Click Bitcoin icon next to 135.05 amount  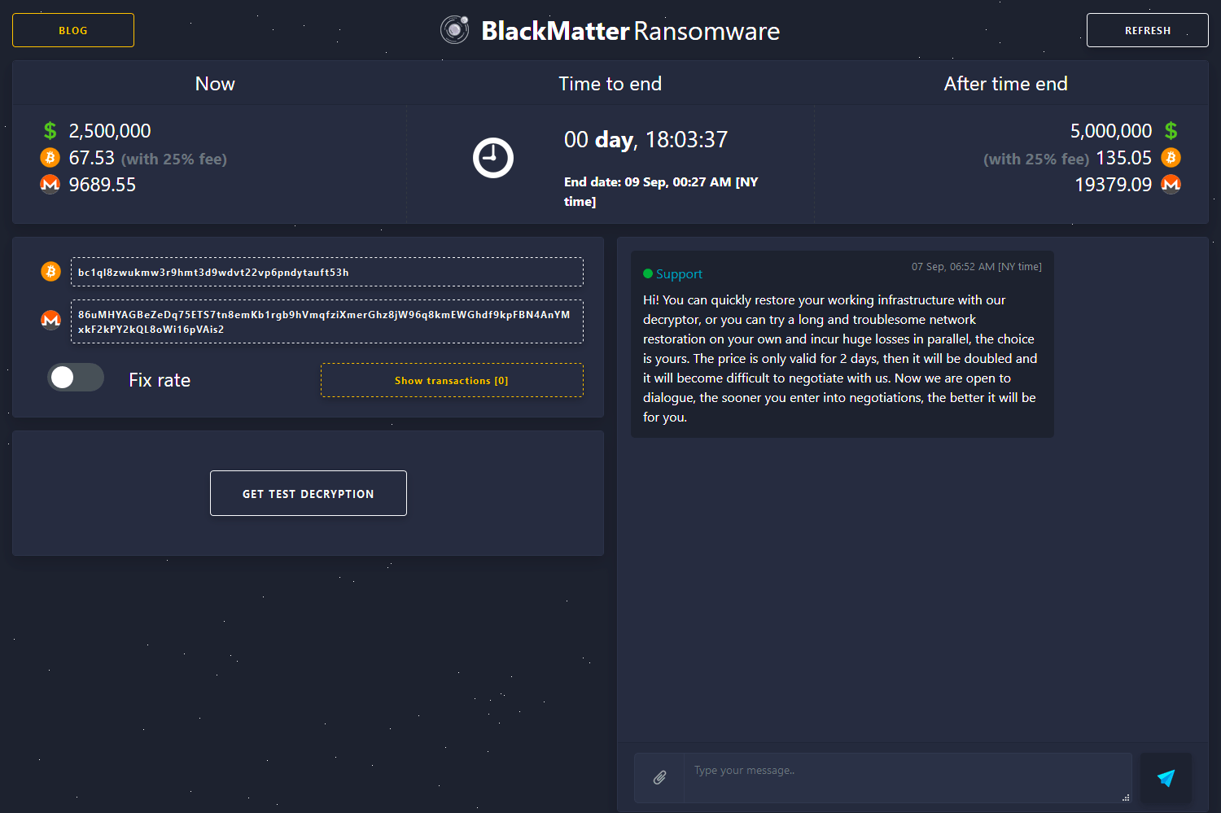(x=1171, y=157)
